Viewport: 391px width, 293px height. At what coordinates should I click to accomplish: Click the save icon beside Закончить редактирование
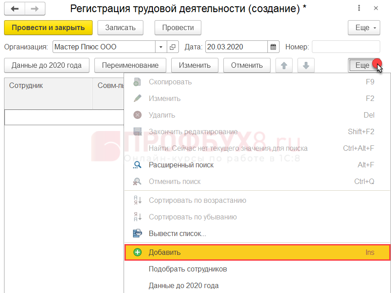pos(138,131)
